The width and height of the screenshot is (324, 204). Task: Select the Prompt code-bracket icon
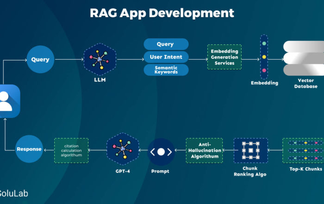(x=161, y=152)
